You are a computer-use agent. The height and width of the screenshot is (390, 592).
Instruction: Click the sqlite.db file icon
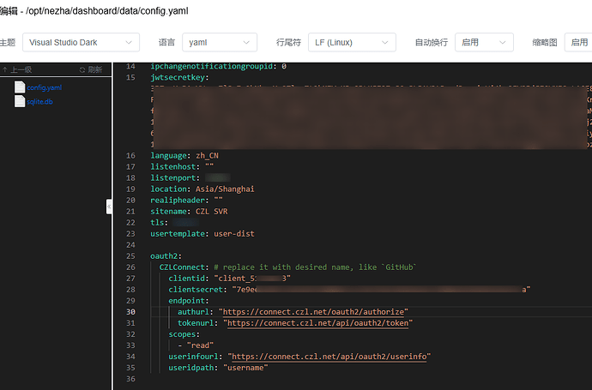[x=20, y=101]
